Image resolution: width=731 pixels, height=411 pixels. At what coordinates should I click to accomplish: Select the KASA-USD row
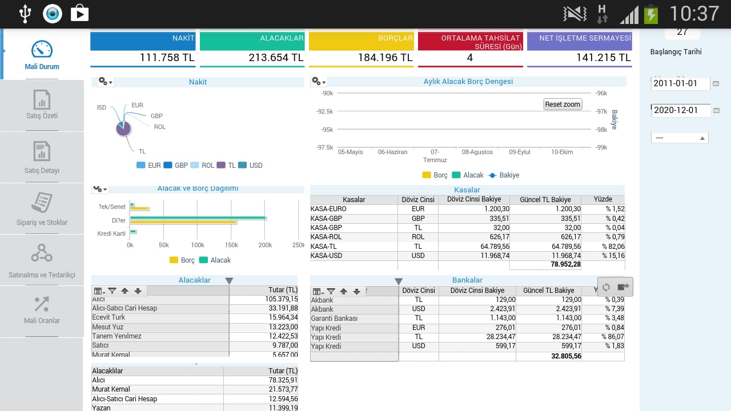pyautogui.click(x=467, y=256)
